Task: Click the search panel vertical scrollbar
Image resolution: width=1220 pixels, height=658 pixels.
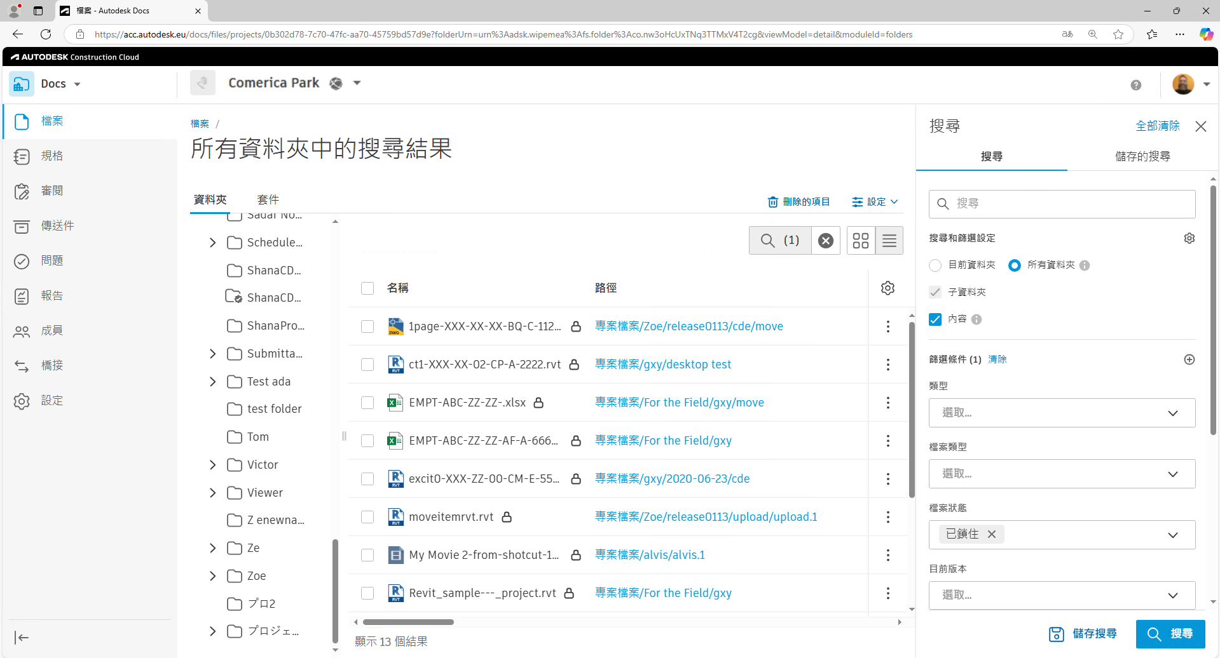Action: click(1214, 311)
